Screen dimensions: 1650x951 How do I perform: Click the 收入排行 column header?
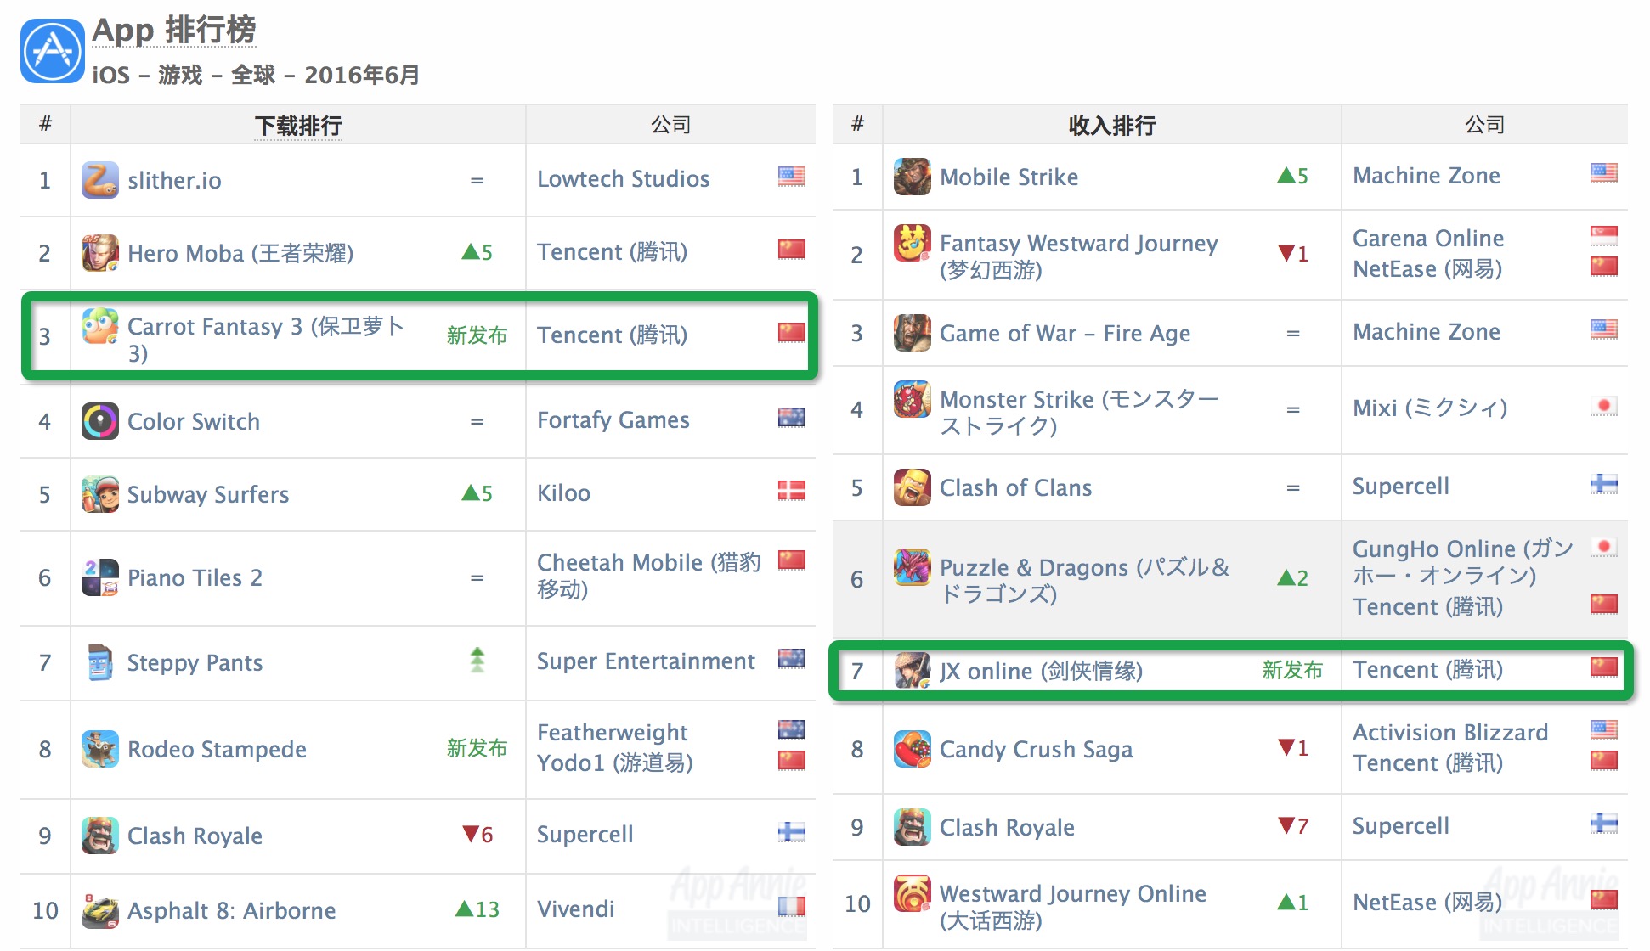coord(1112,126)
